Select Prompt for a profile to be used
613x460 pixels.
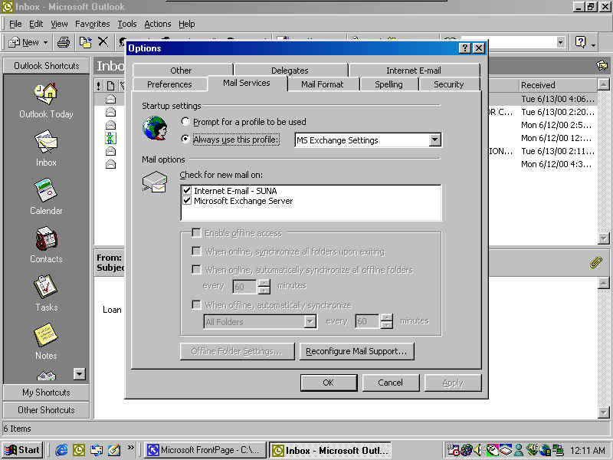click(x=185, y=122)
